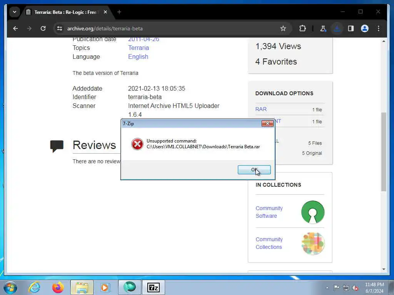This screenshot has width=394, height=295.
Task: Open the Extensions puzzle icon
Action: pos(302,28)
